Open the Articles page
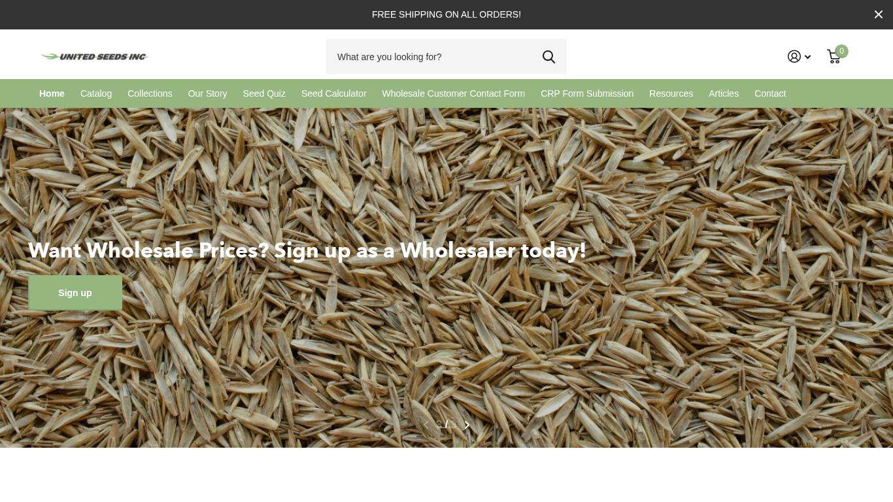This screenshot has width=893, height=502. click(x=724, y=93)
